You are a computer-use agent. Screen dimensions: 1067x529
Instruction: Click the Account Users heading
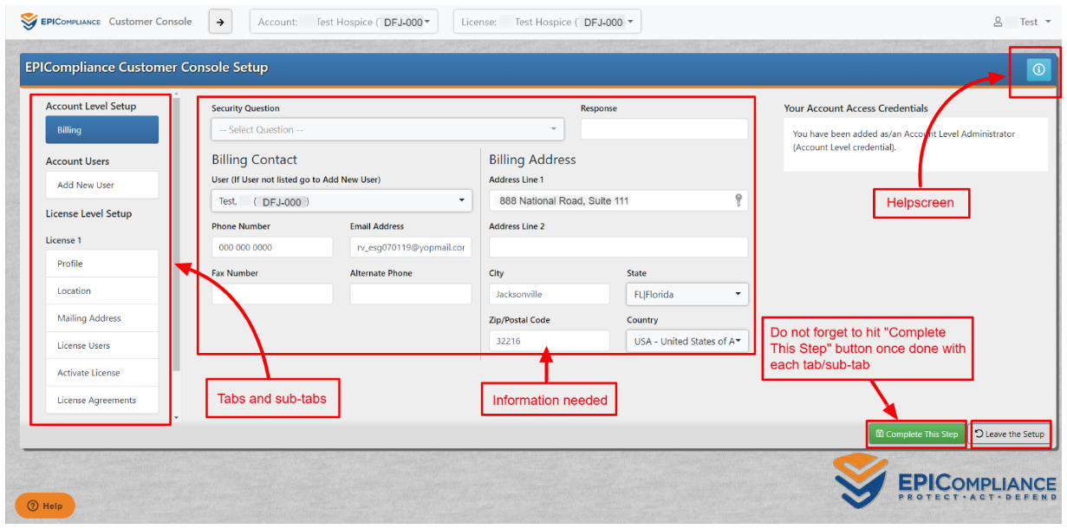[78, 161]
